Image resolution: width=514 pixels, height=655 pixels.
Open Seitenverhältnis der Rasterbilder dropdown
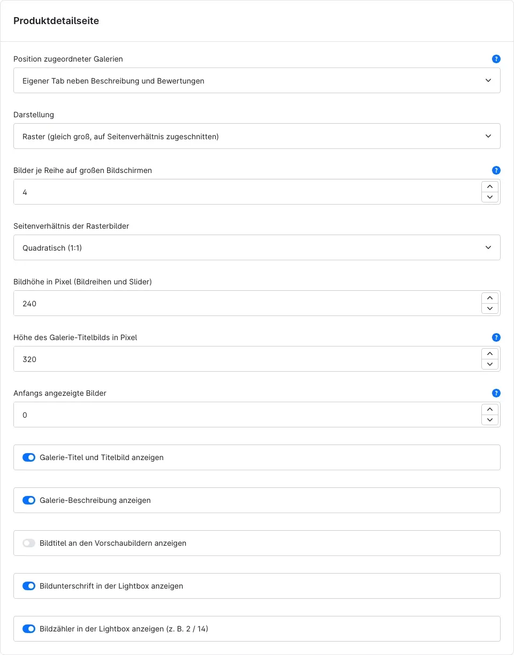pos(257,247)
